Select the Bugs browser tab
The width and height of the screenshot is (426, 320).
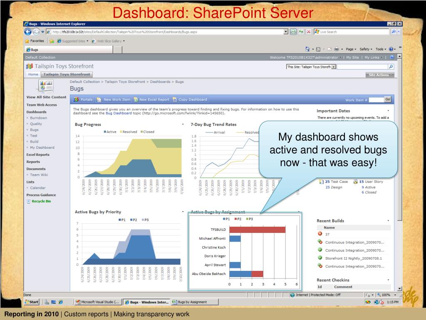[x=69, y=50]
